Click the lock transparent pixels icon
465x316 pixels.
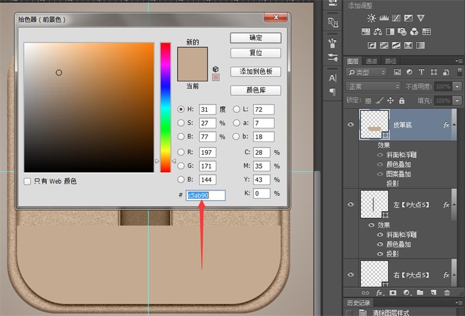[368, 101]
